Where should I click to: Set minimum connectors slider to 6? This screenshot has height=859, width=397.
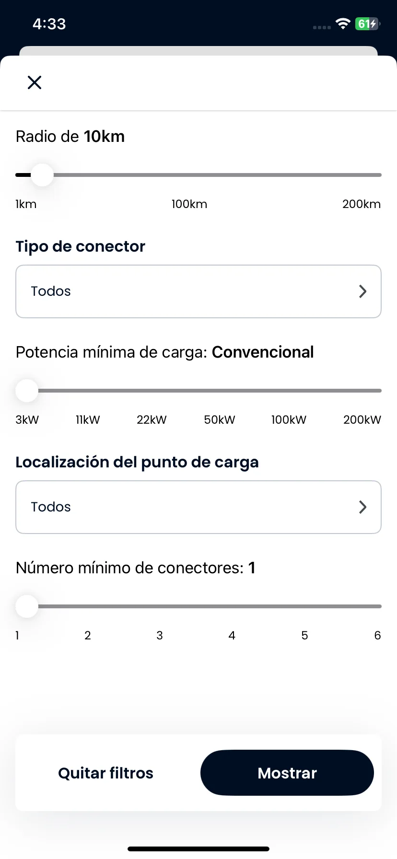tap(378, 606)
